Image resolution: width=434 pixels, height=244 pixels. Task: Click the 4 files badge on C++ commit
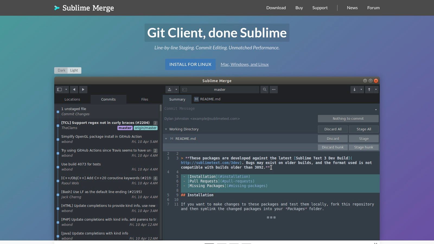pos(155,178)
